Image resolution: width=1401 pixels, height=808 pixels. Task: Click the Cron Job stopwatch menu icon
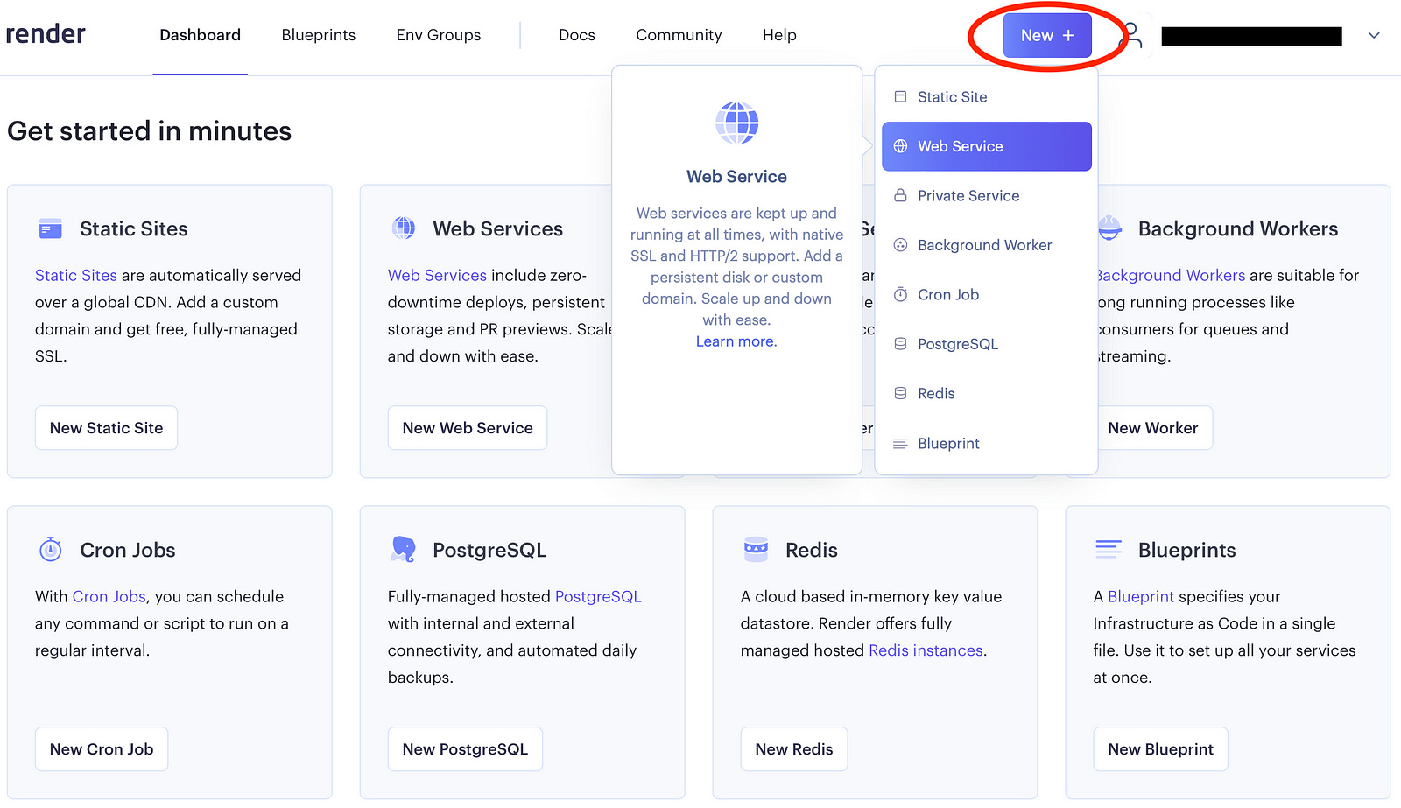point(900,295)
